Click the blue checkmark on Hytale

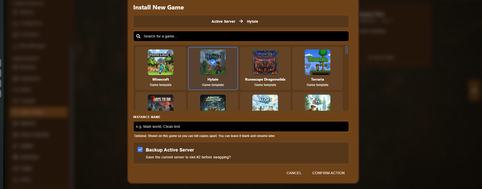point(213,62)
